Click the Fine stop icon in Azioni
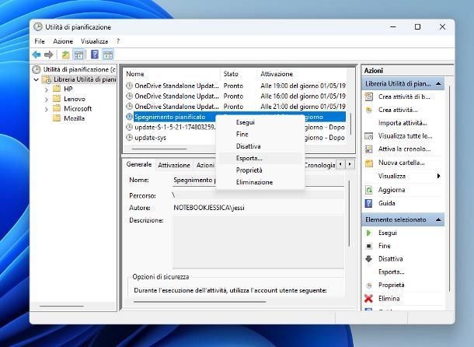 369,246
